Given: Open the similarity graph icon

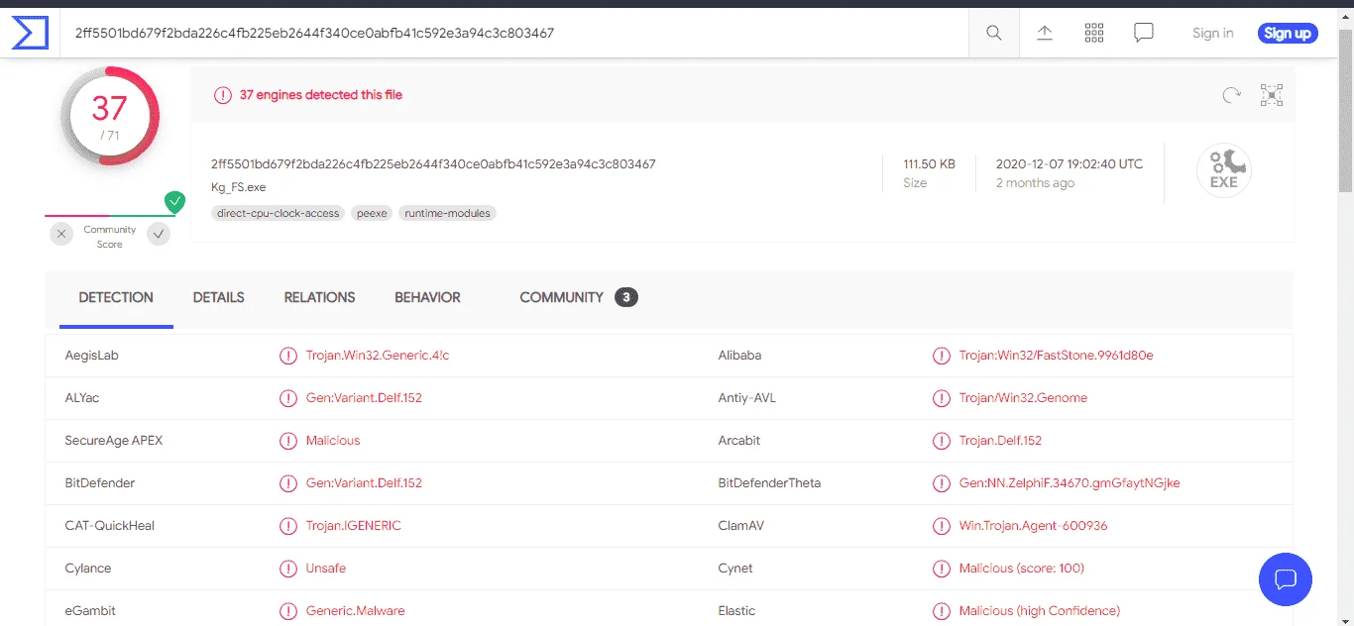Looking at the screenshot, I should pyautogui.click(x=1272, y=95).
